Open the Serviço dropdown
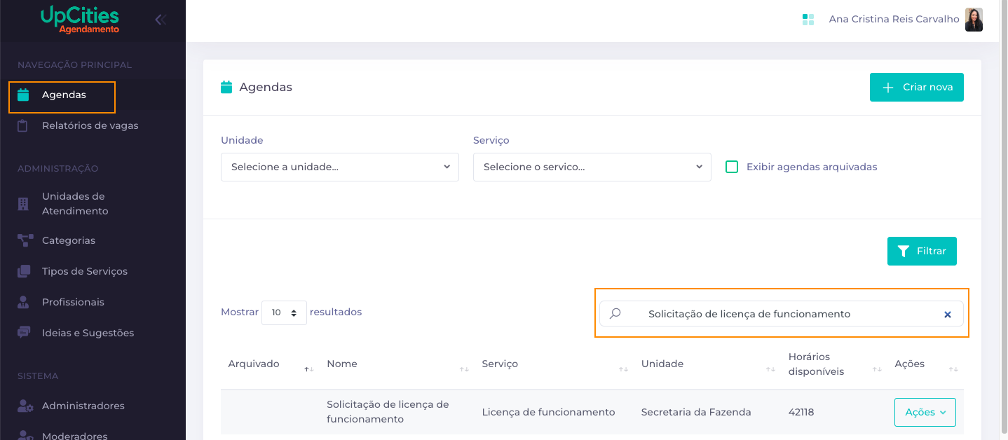This screenshot has height=440, width=1008. (592, 167)
